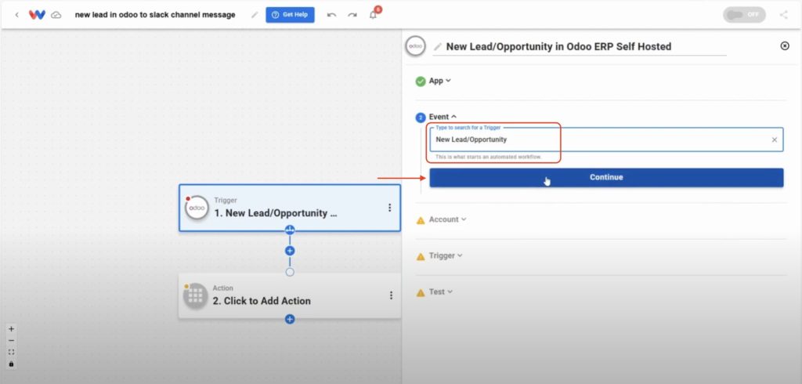Image resolution: width=802 pixels, height=384 pixels.
Task: Click the grid app icon on action node
Action: [x=196, y=296]
